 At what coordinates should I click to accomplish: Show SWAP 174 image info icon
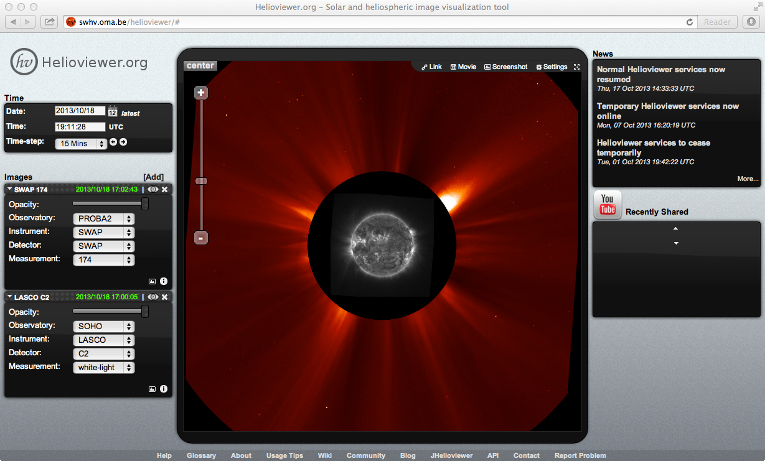[x=164, y=281]
